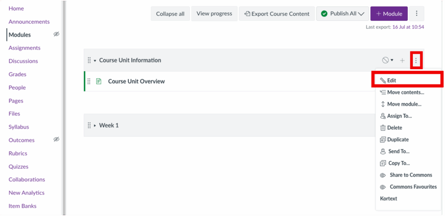The image size is (445, 216).
Task: Toggle the Outcomes hidden-eye visibility icon
Action: (56, 140)
